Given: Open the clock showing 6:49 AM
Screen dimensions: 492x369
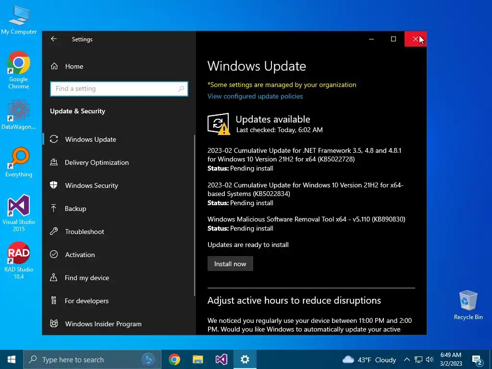Looking at the screenshot, I should point(451,359).
